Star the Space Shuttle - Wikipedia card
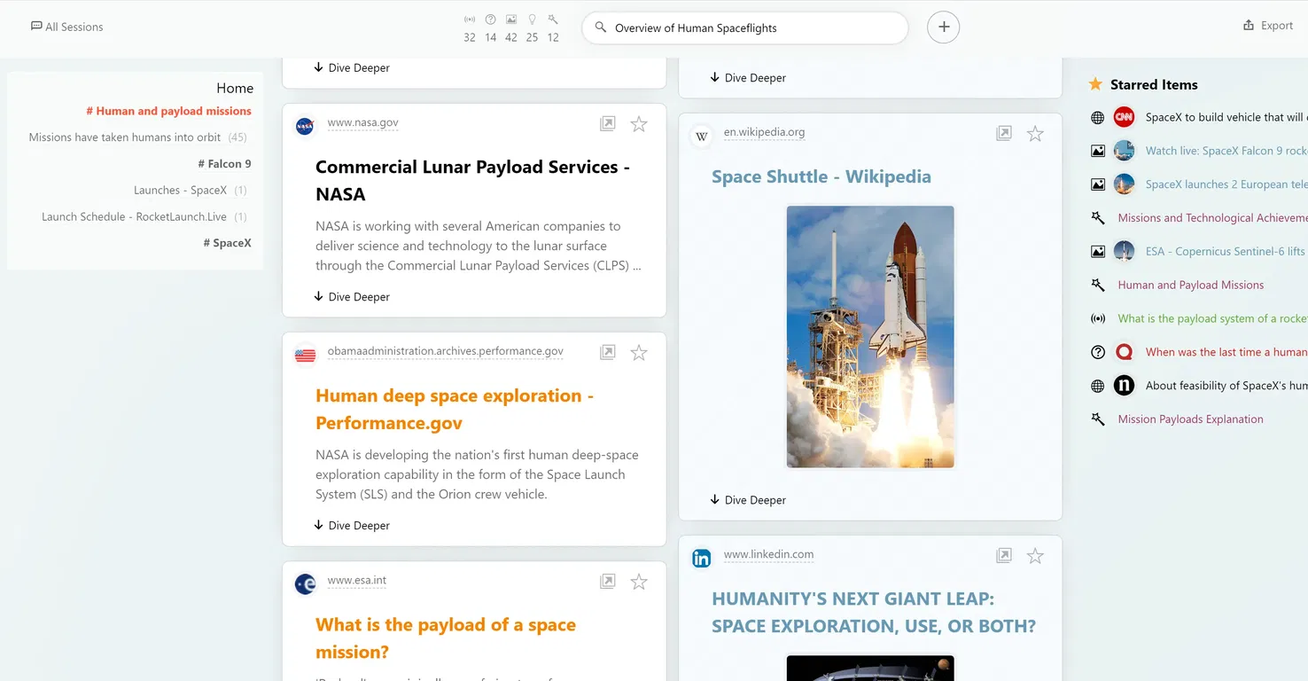 (1035, 134)
